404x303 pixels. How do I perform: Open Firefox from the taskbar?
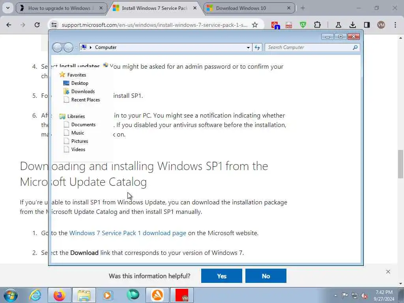click(59, 295)
